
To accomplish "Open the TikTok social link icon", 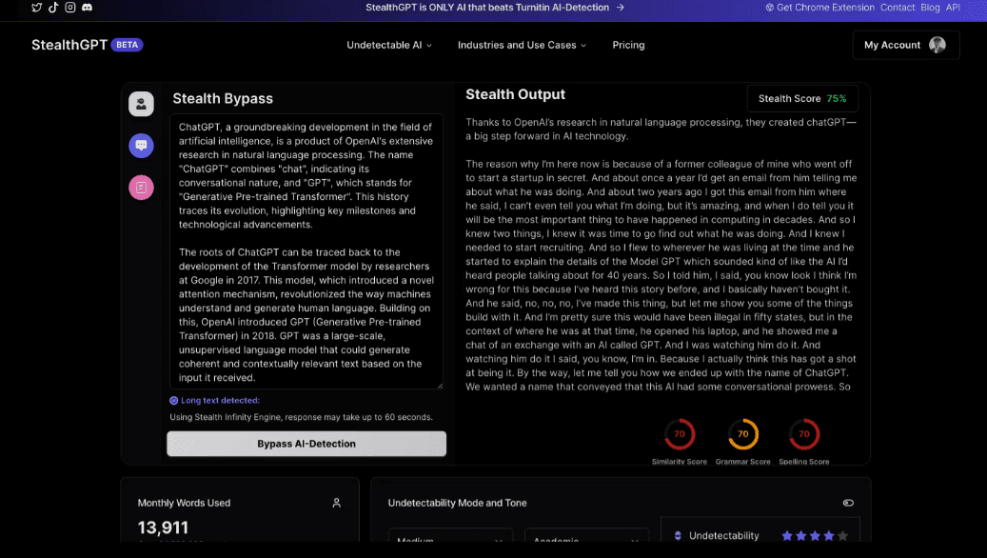I will 53,8.
